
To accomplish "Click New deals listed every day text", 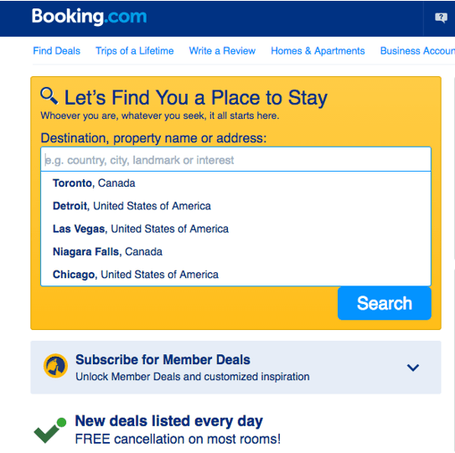I will coord(169,421).
